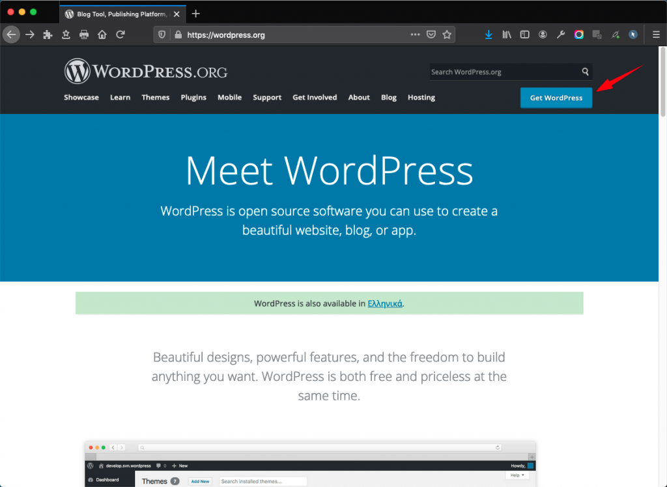Screen dimensions: 667x487
Task: Click the print icon in the toolbar
Action: (x=84, y=35)
